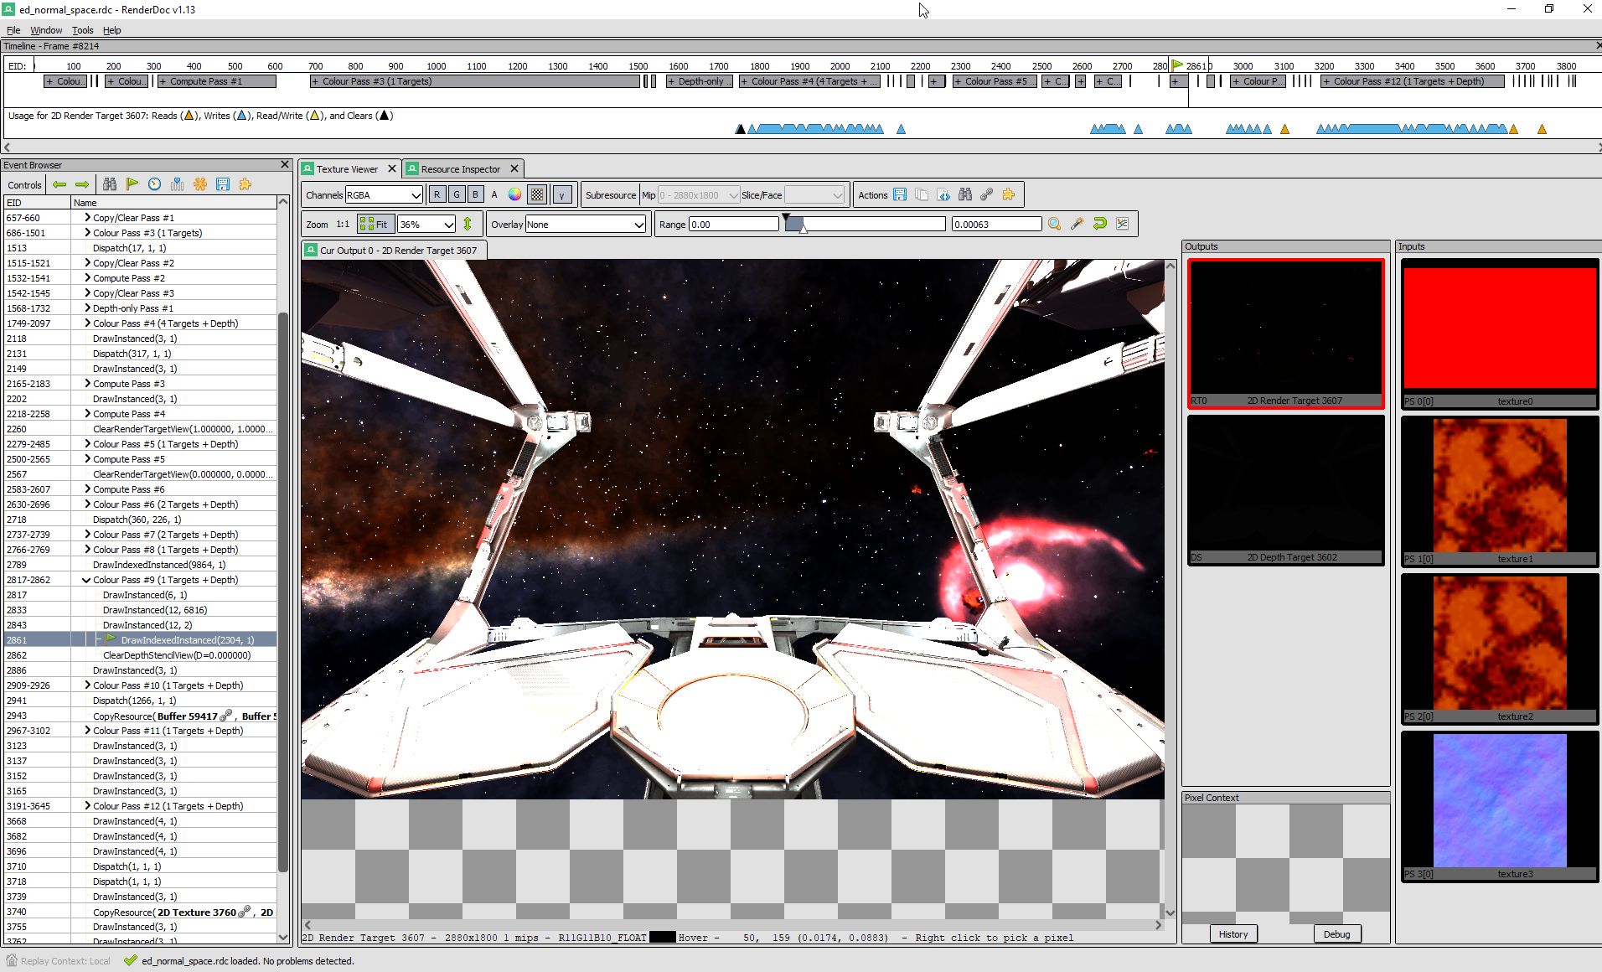Click the copy texture to clipboard icon

click(x=922, y=195)
